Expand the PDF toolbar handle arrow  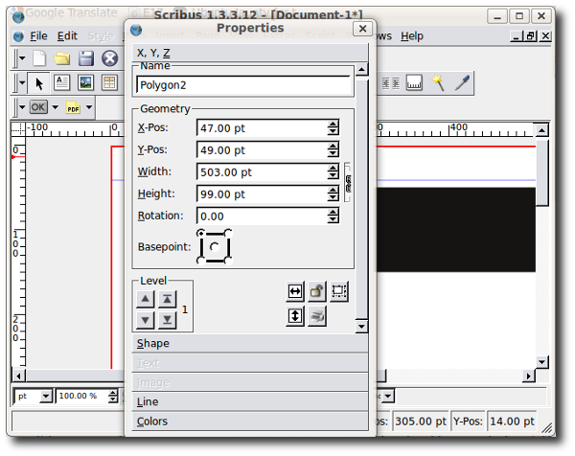click(x=22, y=107)
